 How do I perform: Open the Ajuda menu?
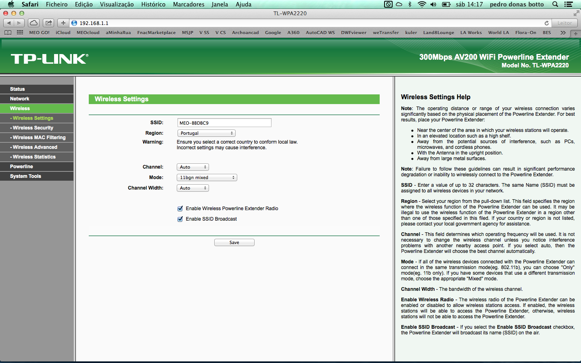pos(244,4)
